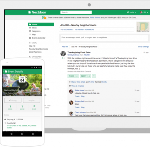Viewport: 150px width, 147px height.
Task: Open the 143 Neighbors link
Action: pyautogui.click(x=66, y=30)
